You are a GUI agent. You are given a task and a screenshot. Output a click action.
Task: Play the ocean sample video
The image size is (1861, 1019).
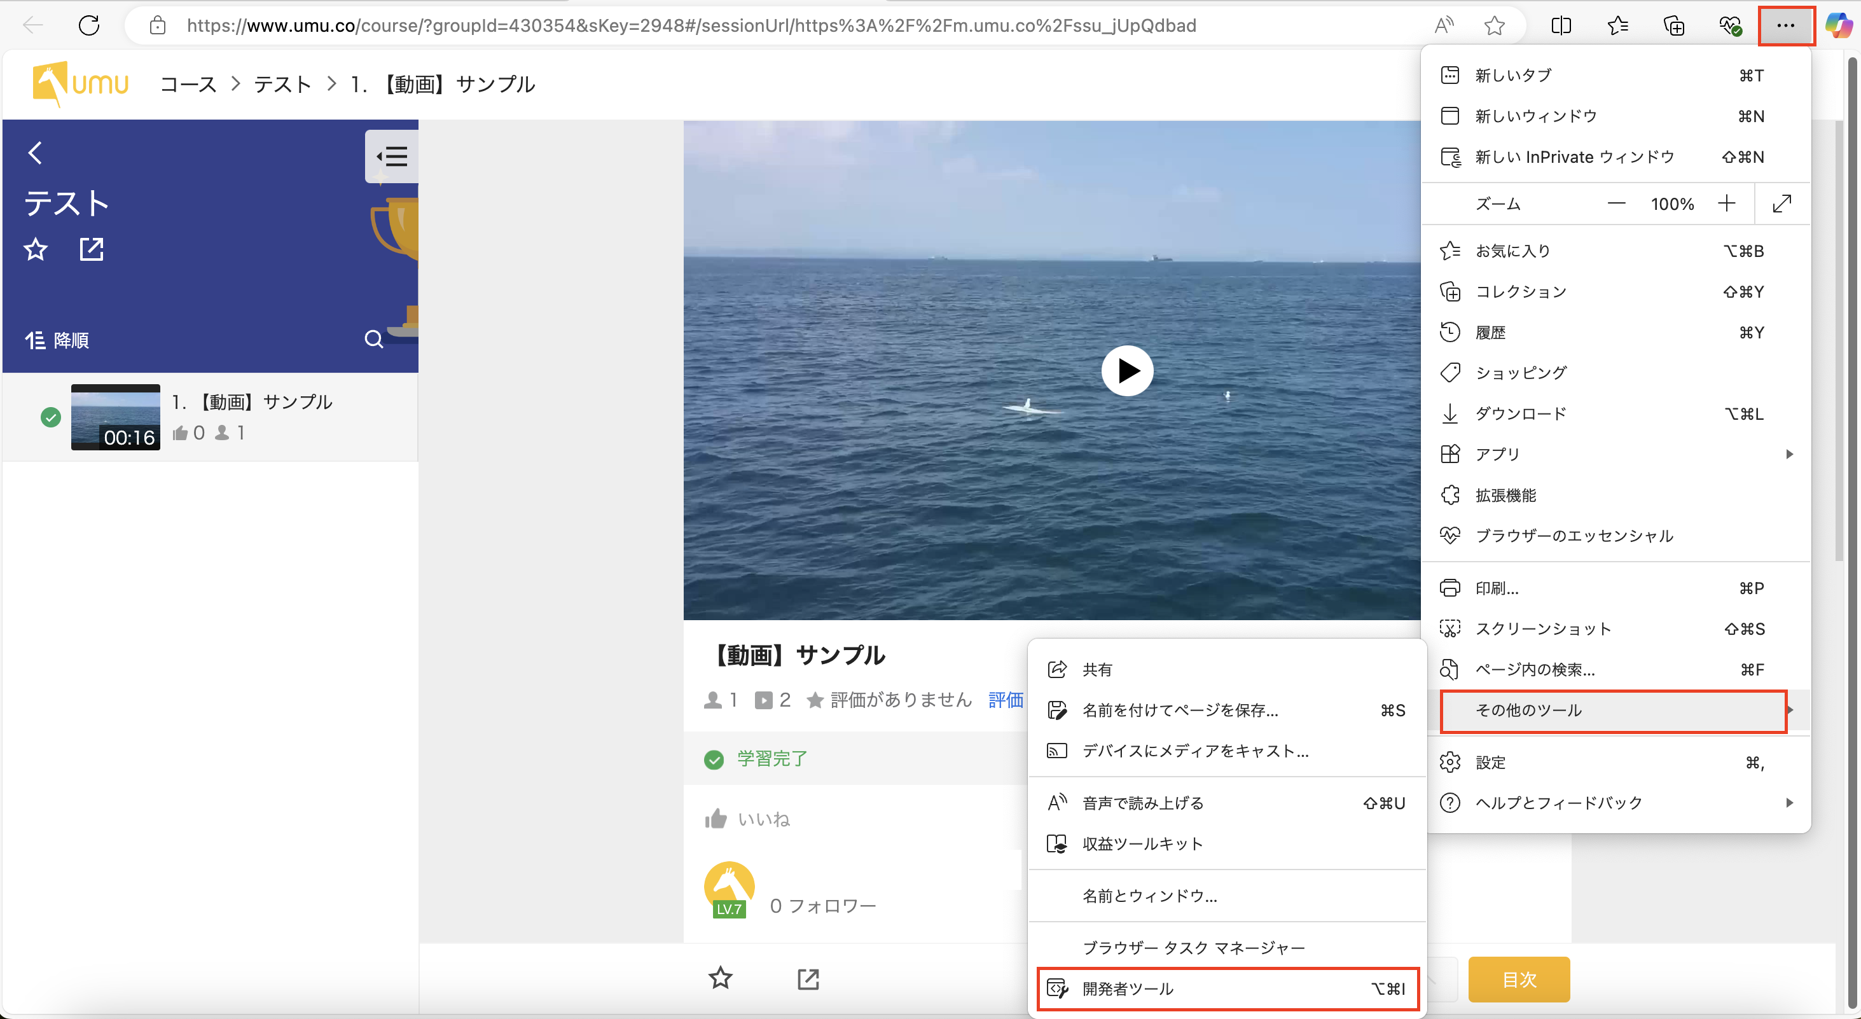point(1127,371)
